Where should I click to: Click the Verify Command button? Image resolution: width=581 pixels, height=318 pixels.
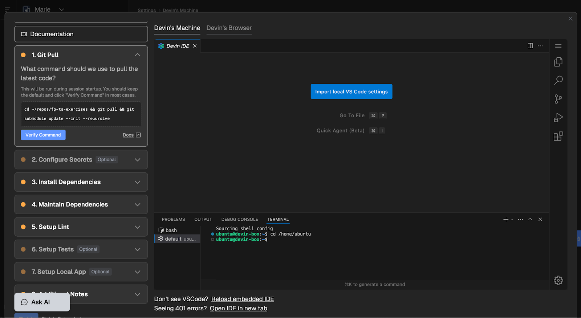coord(43,135)
